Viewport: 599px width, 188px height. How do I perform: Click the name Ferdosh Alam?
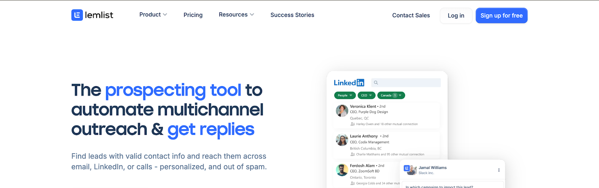tap(362, 166)
